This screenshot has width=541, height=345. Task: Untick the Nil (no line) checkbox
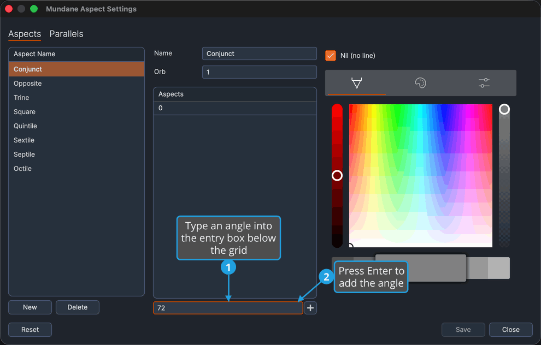click(x=331, y=56)
